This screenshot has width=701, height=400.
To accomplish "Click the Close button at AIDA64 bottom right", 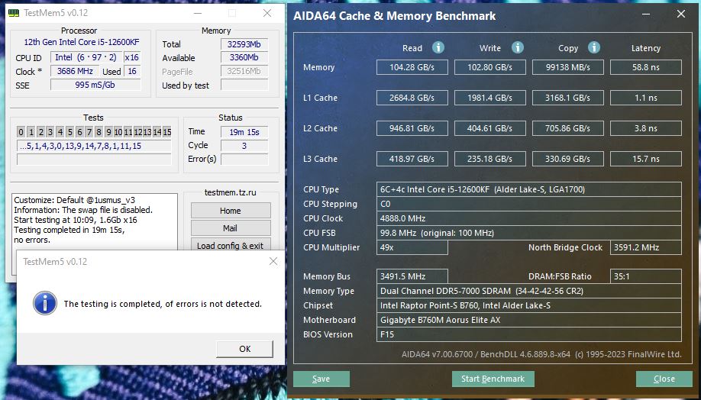I will tap(664, 379).
